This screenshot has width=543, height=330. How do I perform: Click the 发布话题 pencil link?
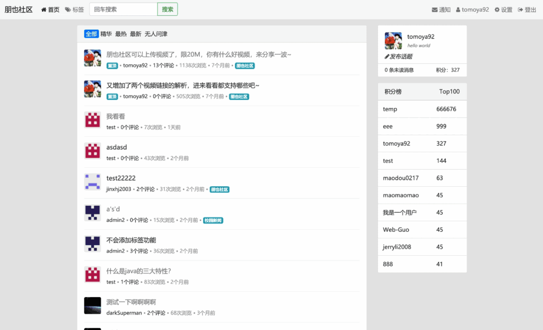(x=398, y=56)
